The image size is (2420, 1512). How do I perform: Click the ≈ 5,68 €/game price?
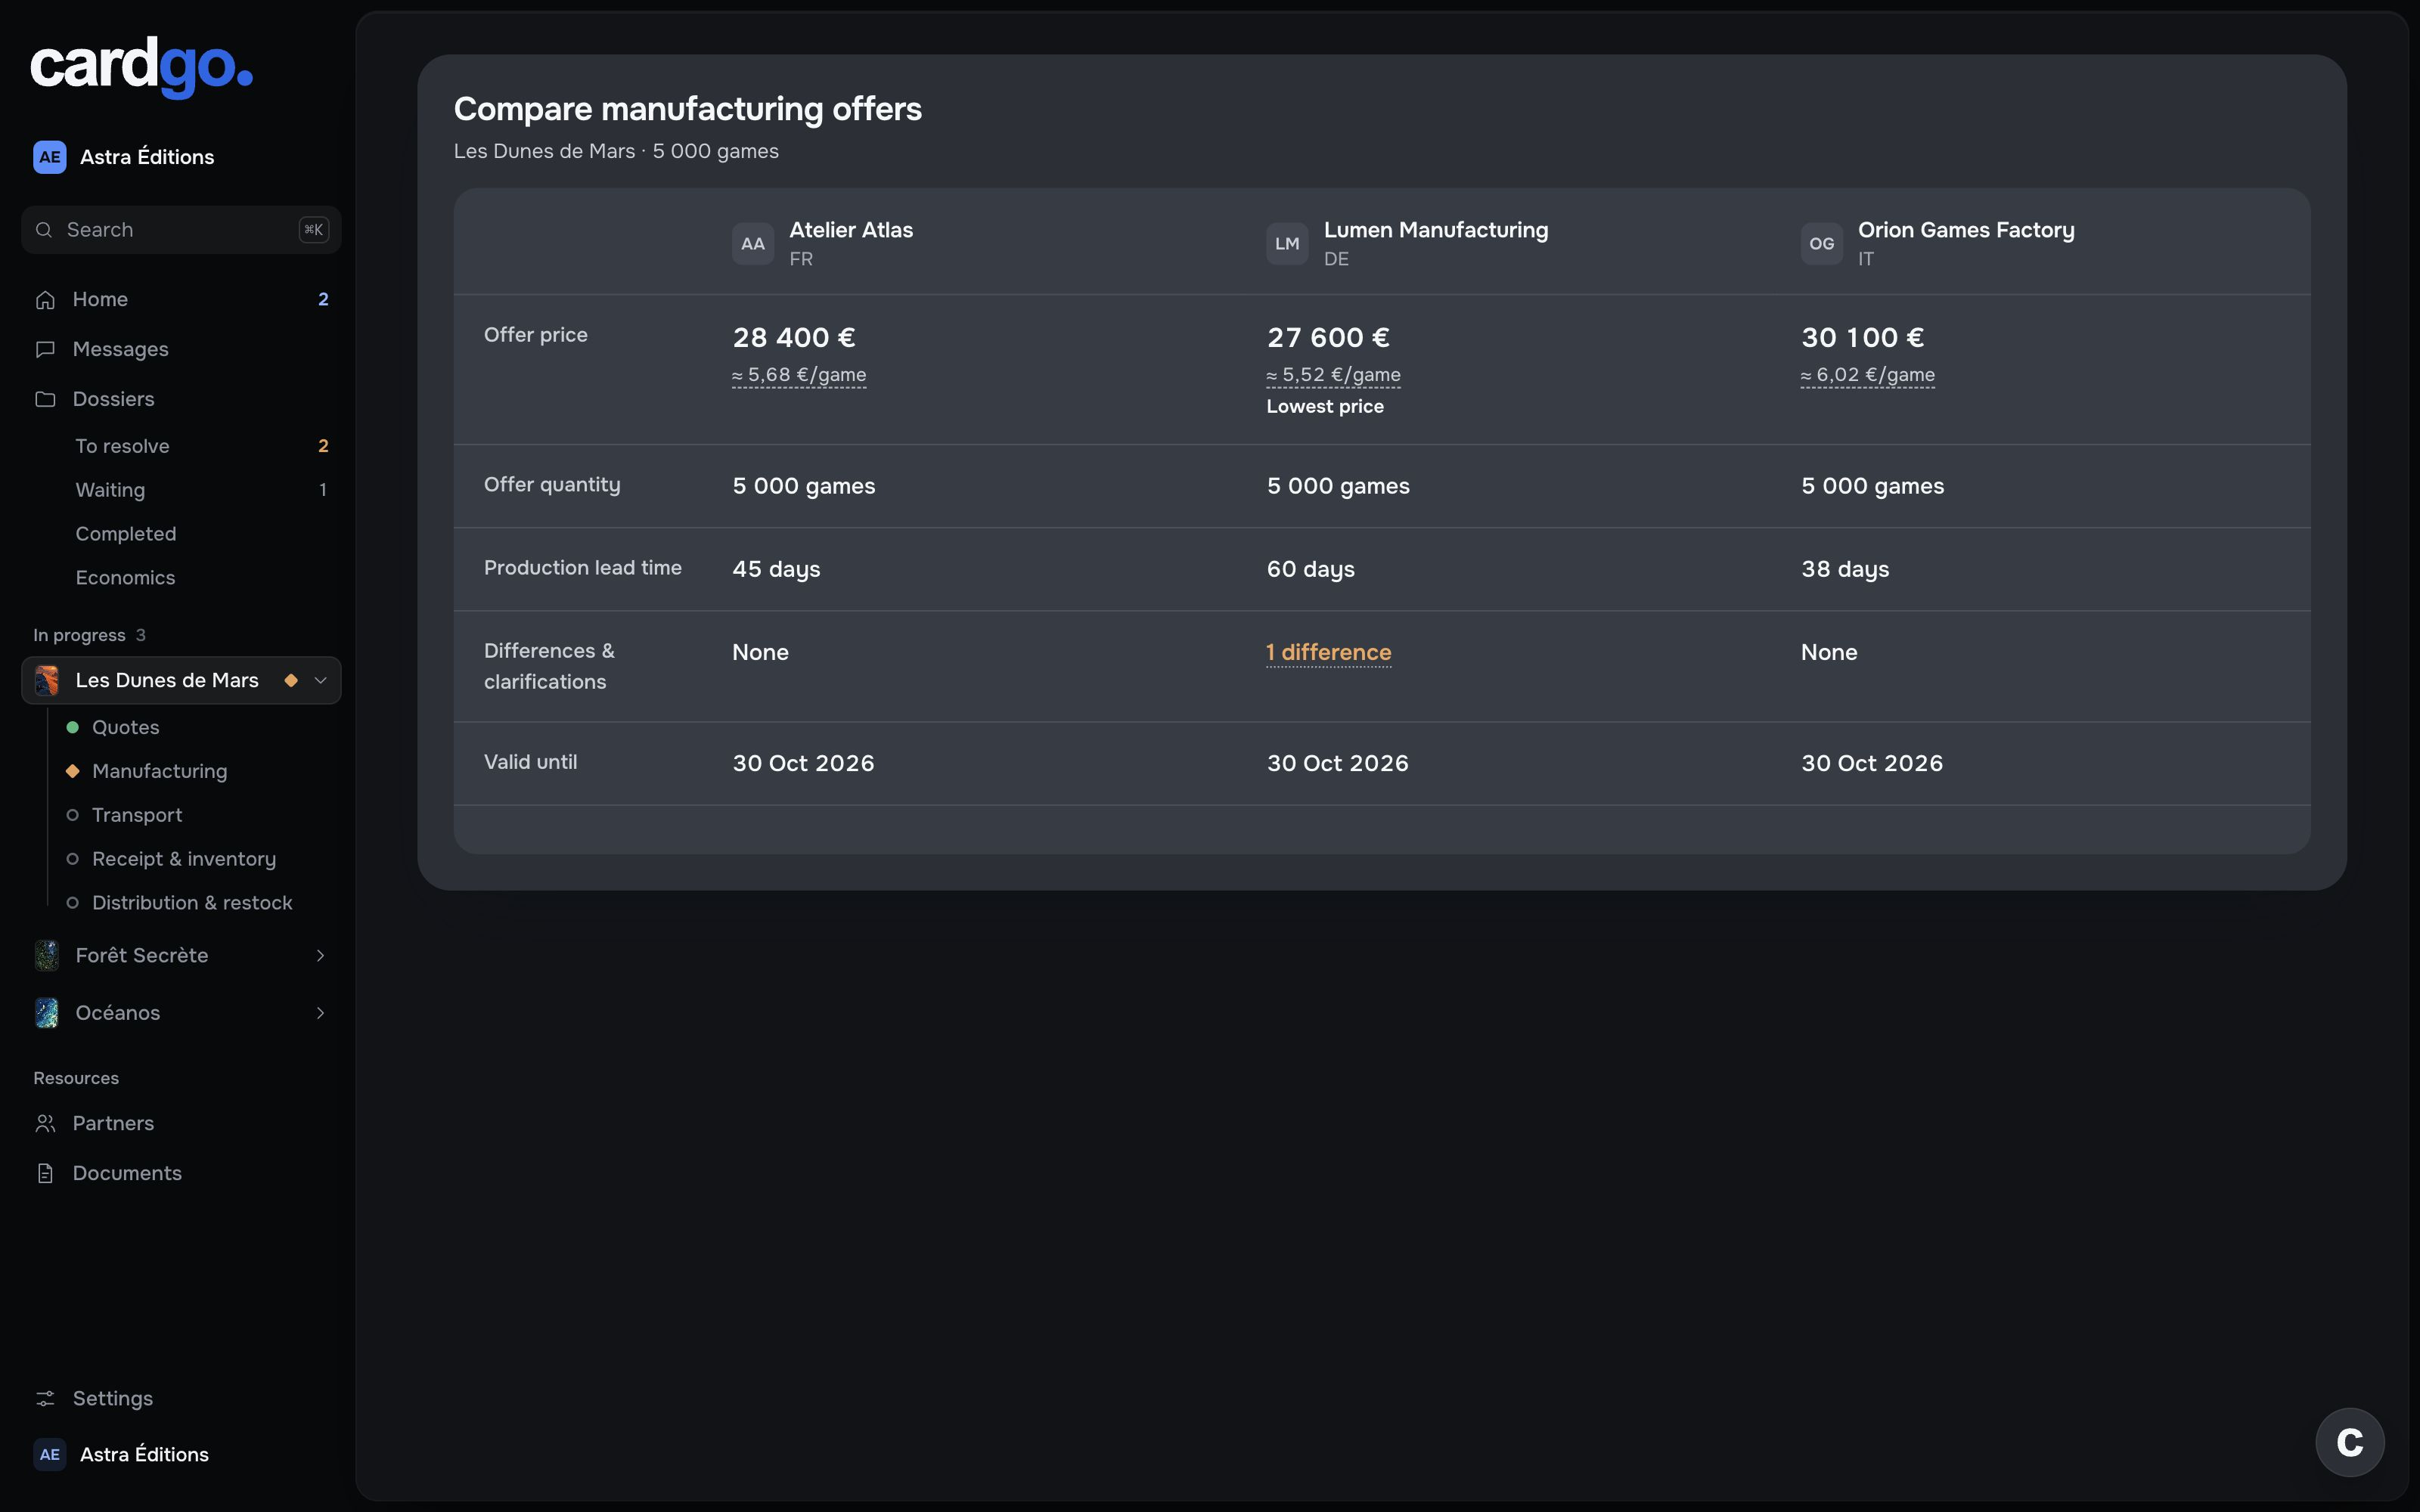(x=799, y=375)
